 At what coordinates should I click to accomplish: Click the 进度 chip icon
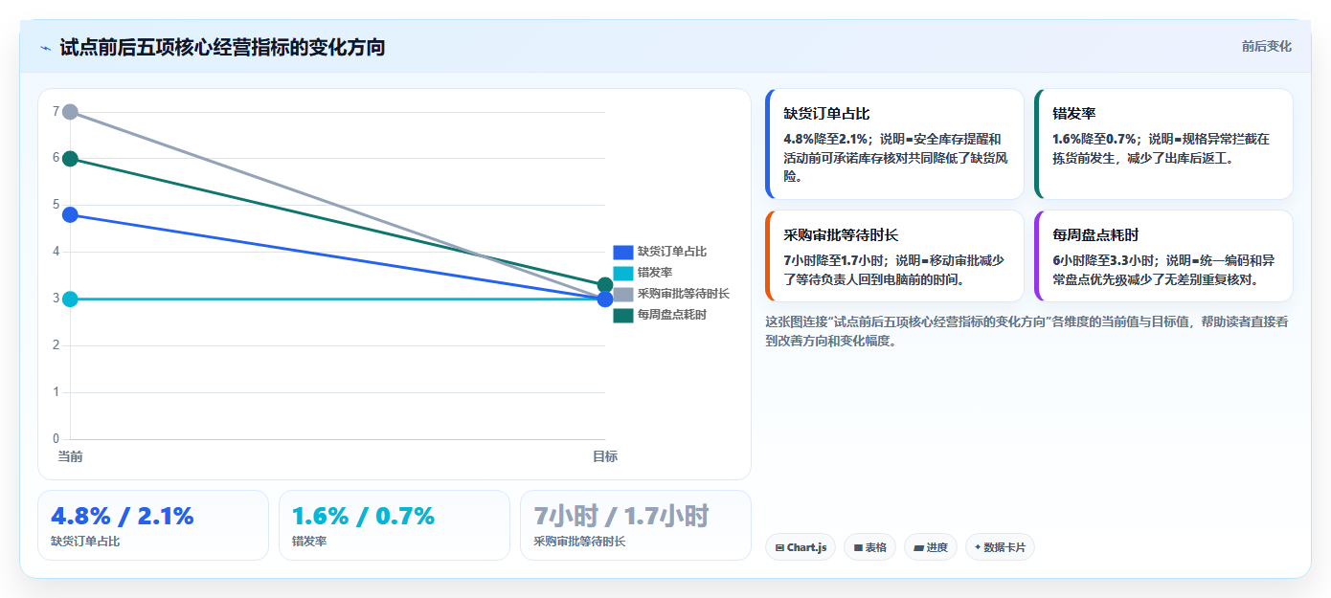click(x=918, y=548)
